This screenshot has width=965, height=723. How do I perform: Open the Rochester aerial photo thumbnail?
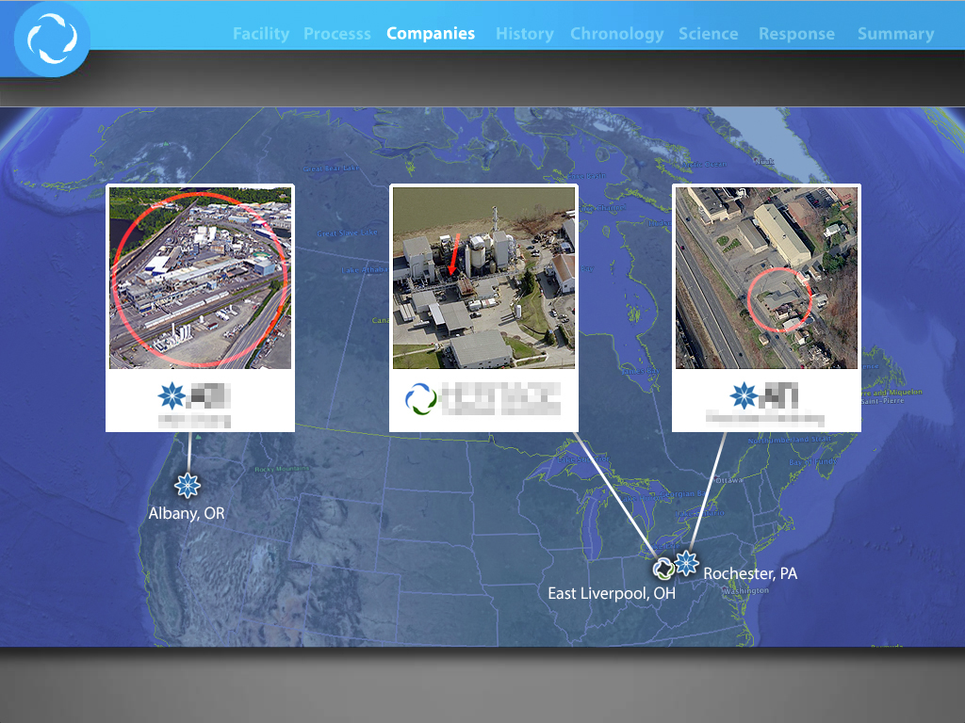point(766,278)
